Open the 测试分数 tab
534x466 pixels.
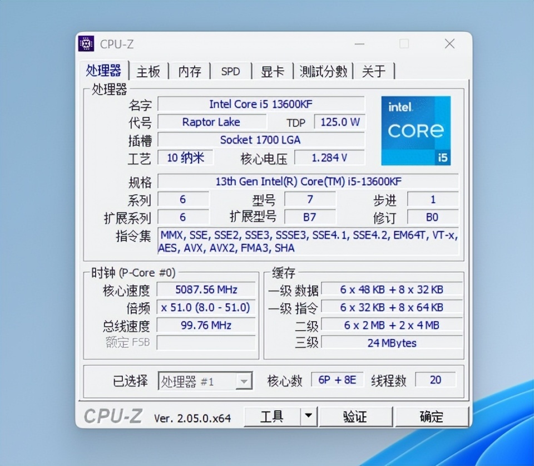(x=323, y=71)
